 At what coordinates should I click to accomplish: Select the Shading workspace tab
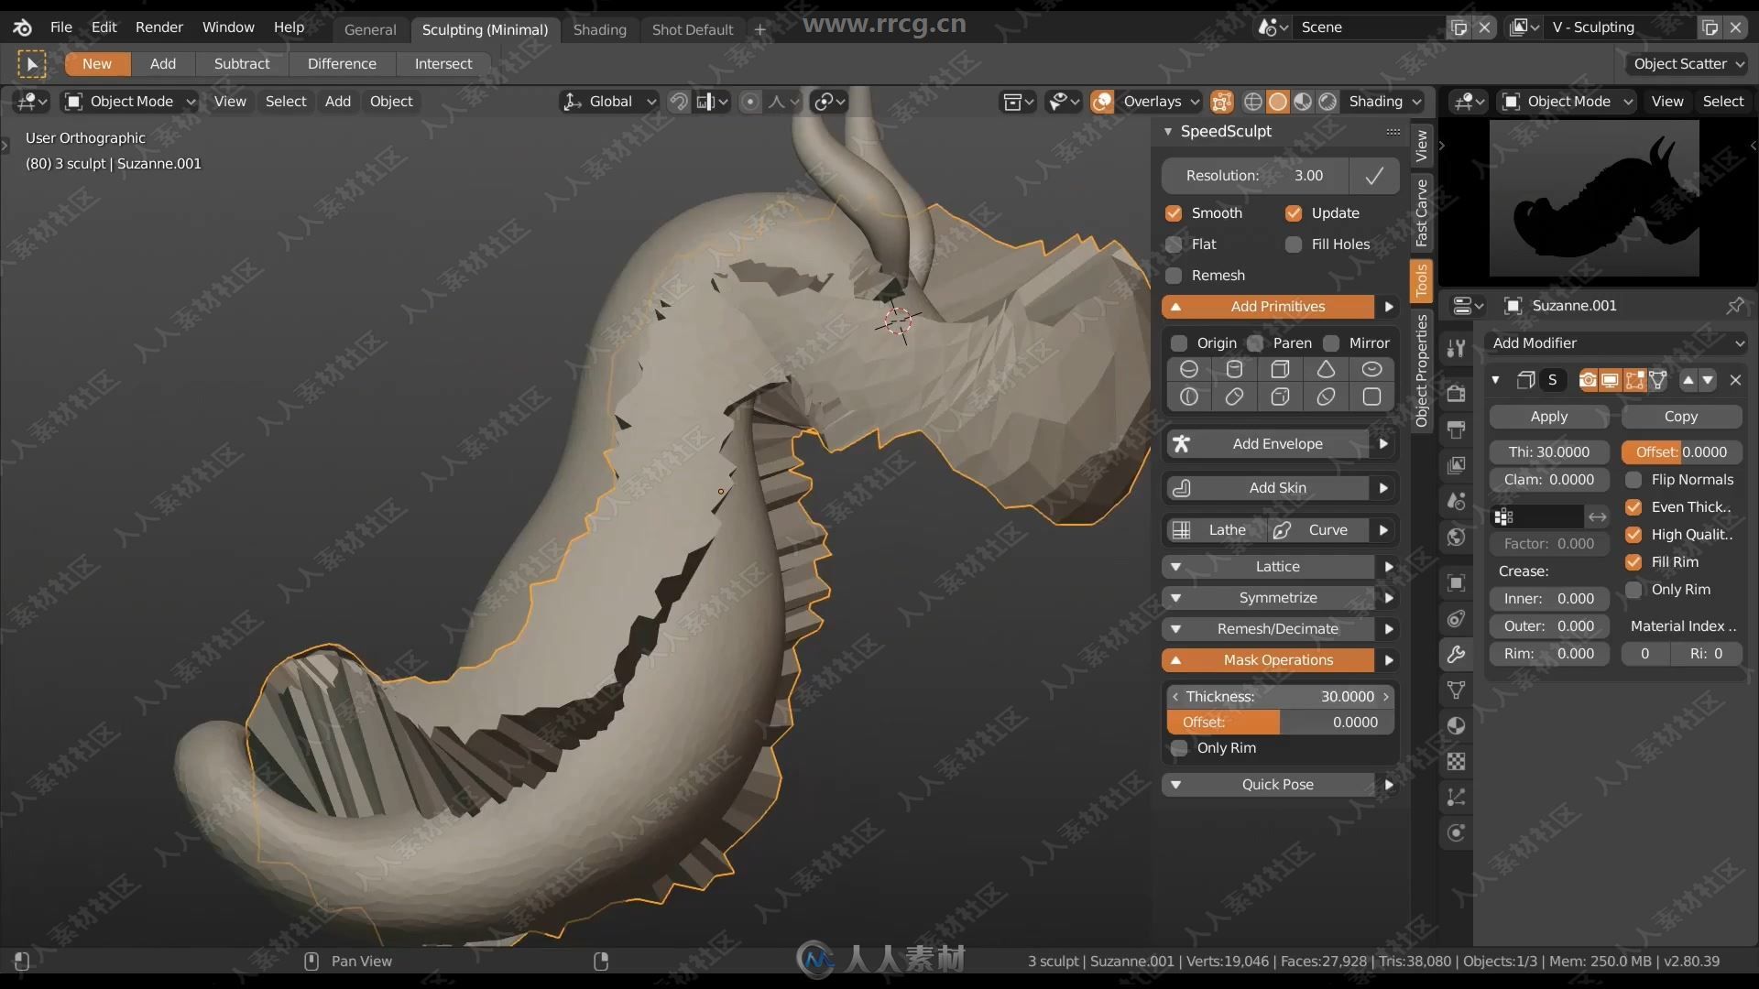click(x=599, y=27)
